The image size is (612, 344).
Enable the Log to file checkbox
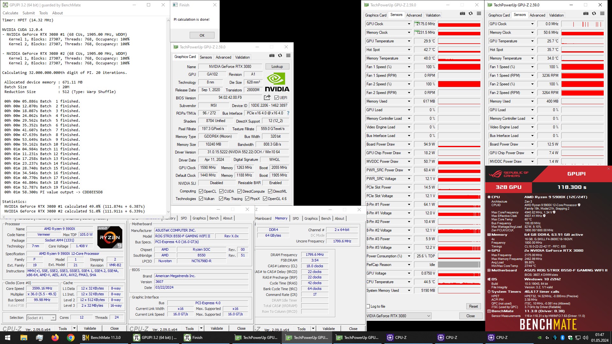click(x=368, y=306)
